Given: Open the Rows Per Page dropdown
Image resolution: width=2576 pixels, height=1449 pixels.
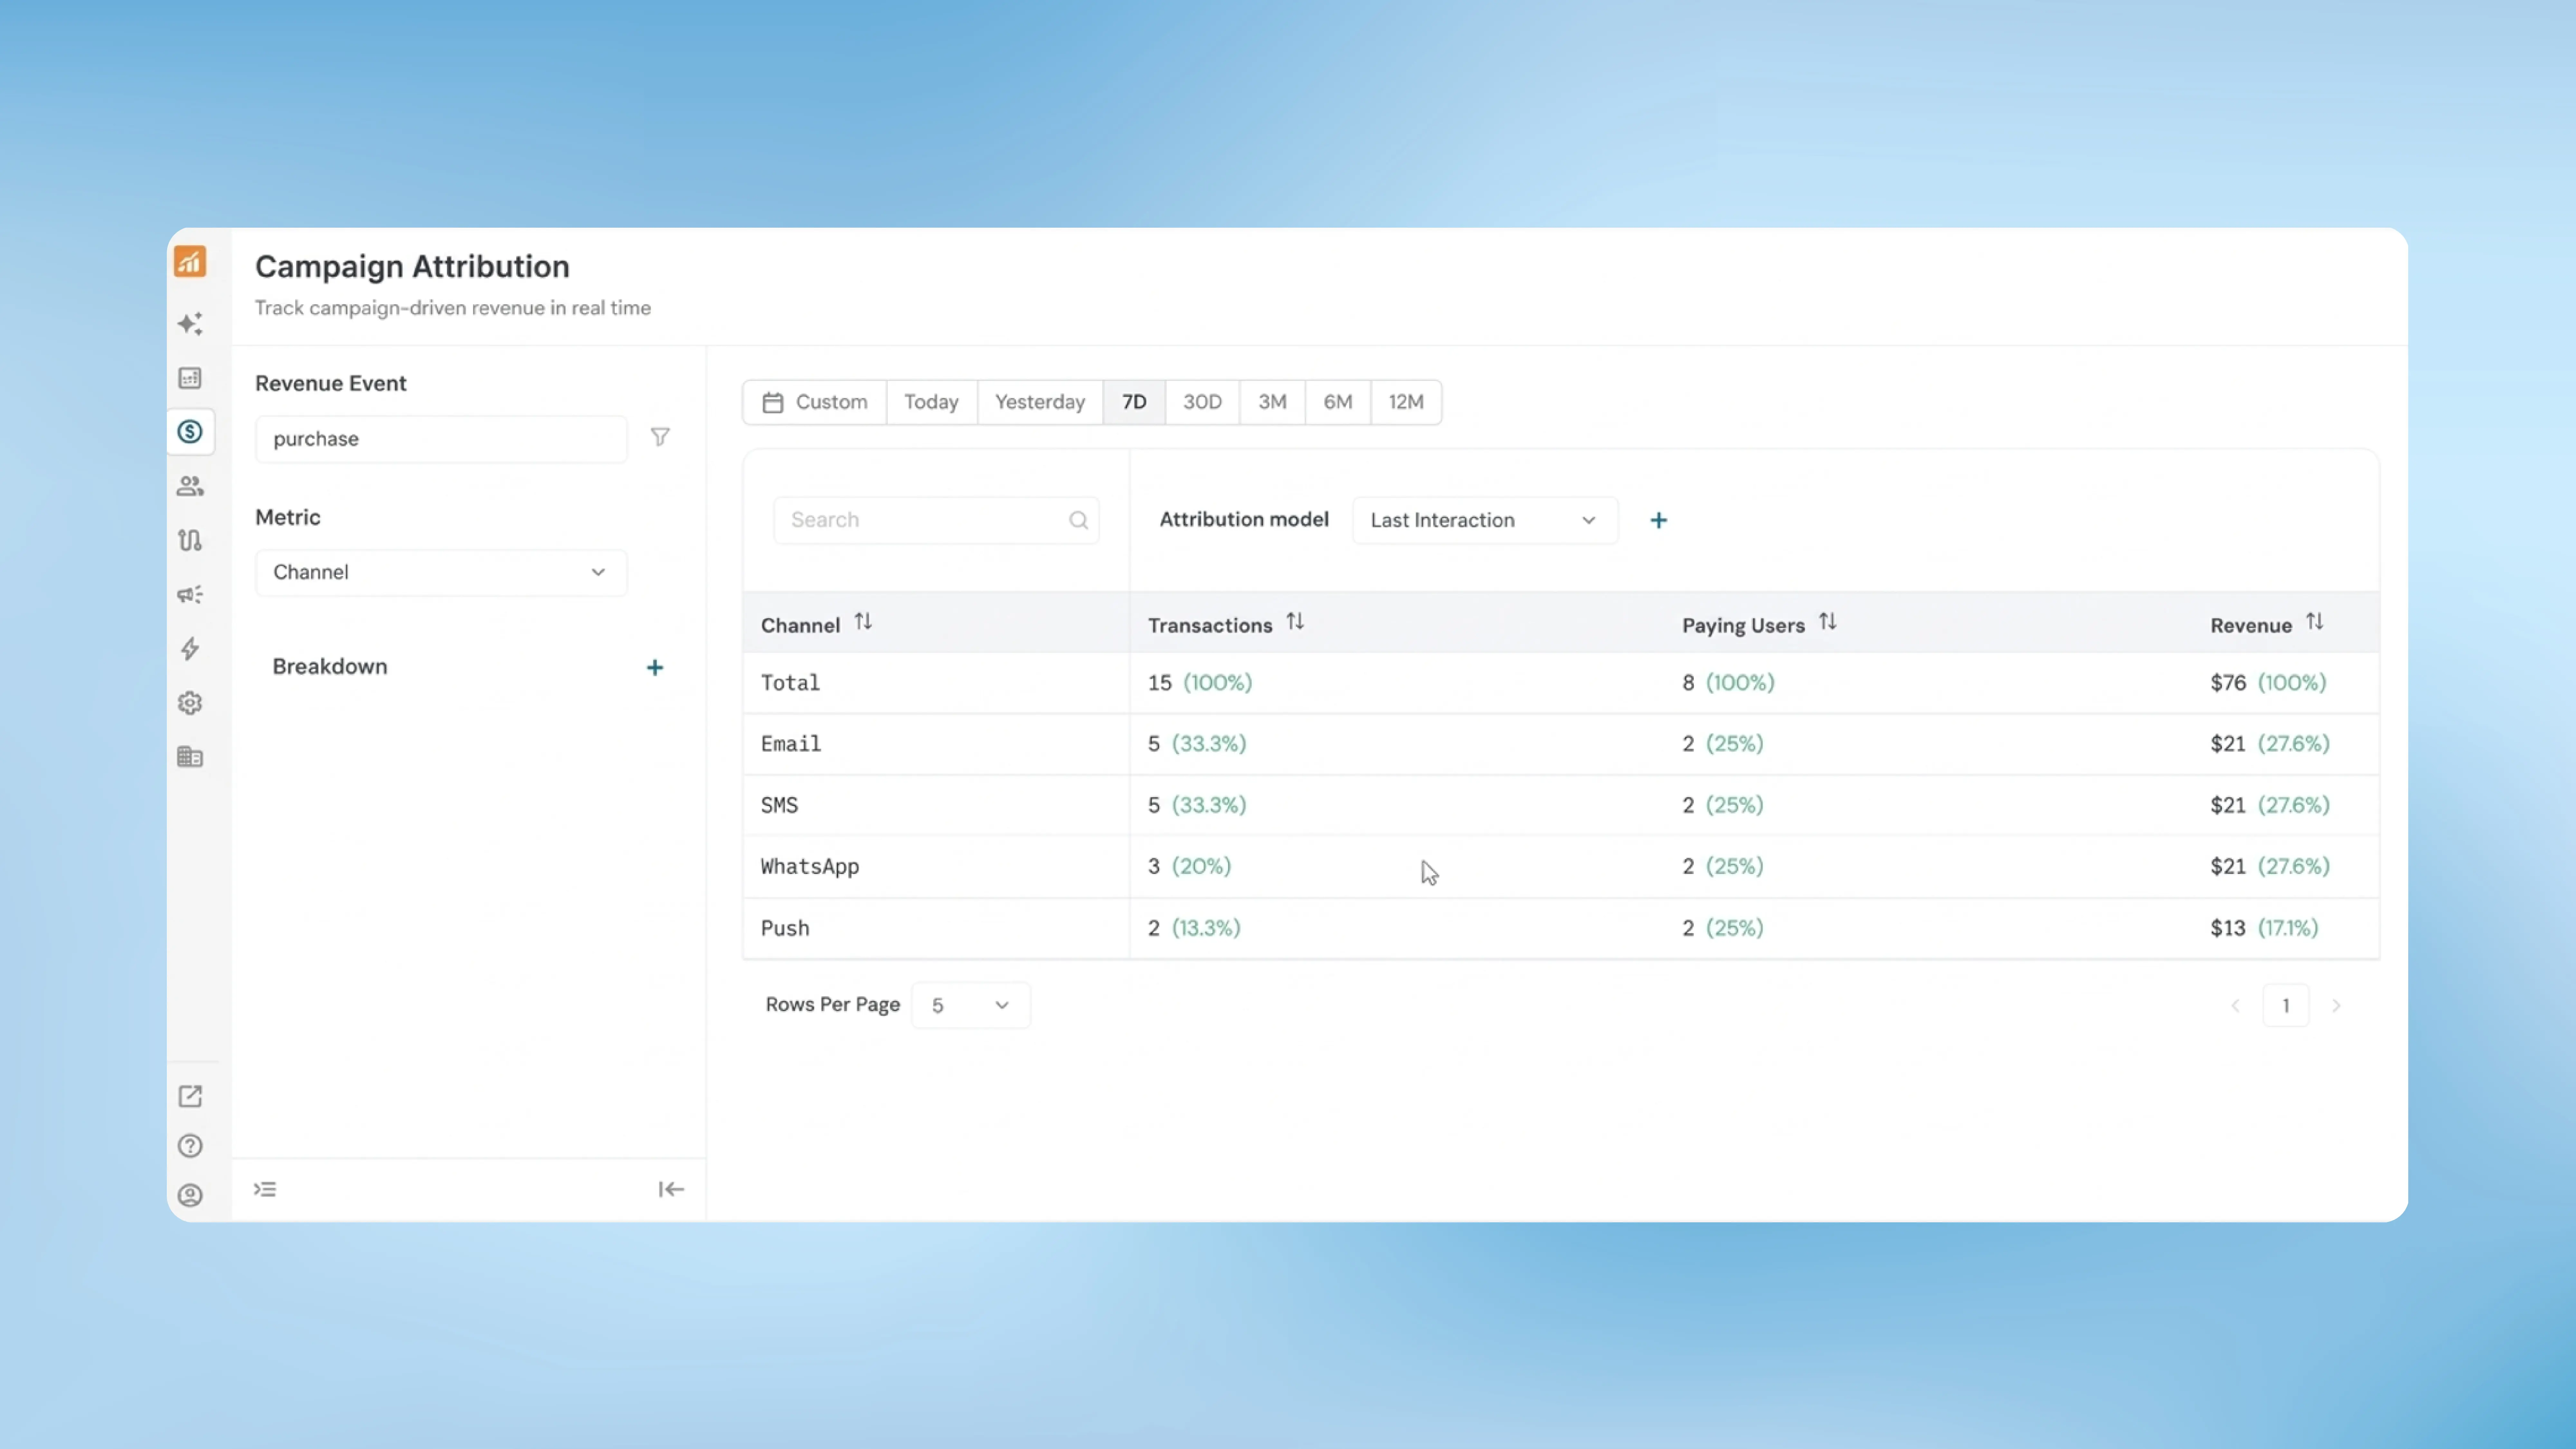Looking at the screenshot, I should coord(969,1005).
